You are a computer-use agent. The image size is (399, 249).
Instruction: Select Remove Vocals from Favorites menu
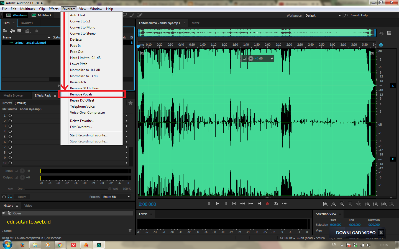[x=92, y=94]
